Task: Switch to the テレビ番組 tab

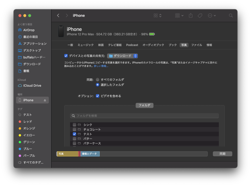Action: [115, 45]
